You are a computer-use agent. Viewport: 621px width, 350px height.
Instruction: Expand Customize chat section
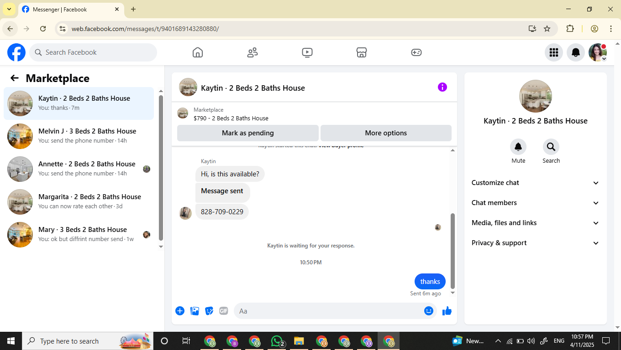click(x=536, y=183)
